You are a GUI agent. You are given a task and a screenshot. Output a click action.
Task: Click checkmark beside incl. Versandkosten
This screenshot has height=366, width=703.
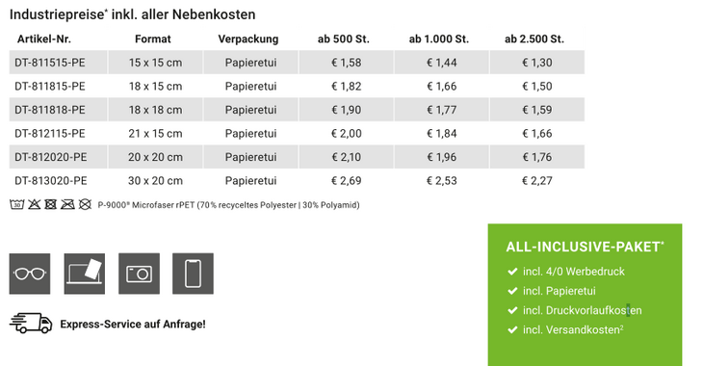tap(512, 329)
